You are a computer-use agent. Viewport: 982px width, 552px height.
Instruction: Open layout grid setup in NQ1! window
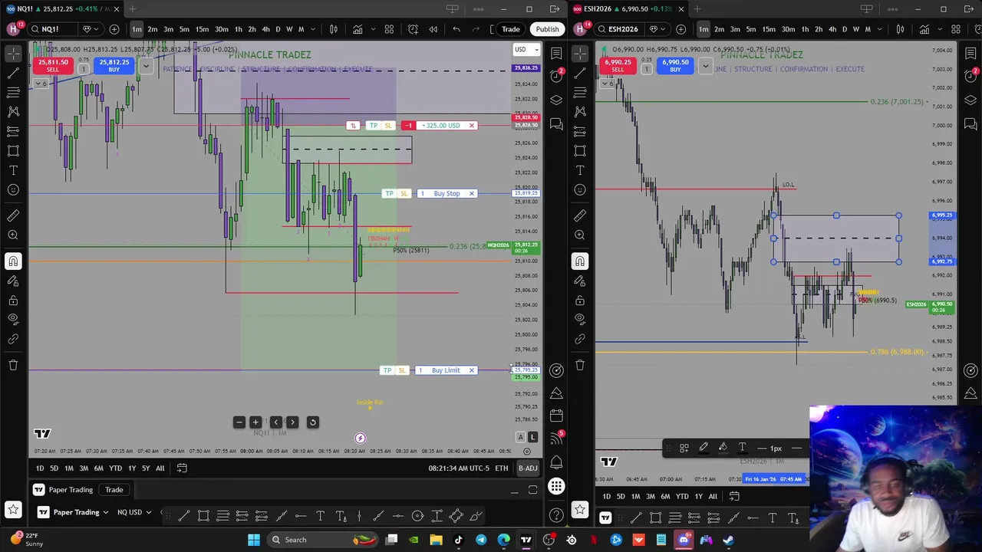[389, 29]
